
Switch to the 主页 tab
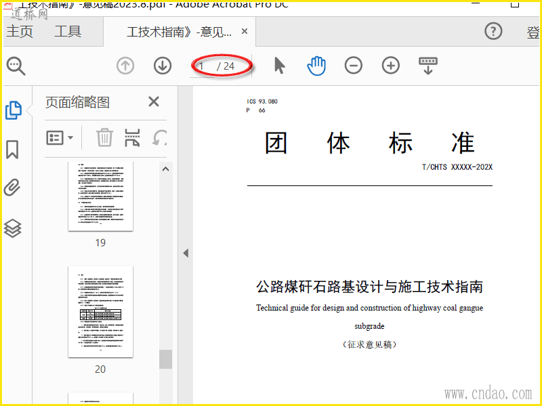20,31
